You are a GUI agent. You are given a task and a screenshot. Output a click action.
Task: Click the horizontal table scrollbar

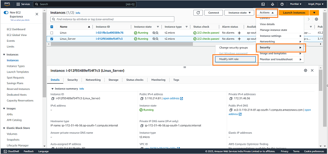point(122,44)
